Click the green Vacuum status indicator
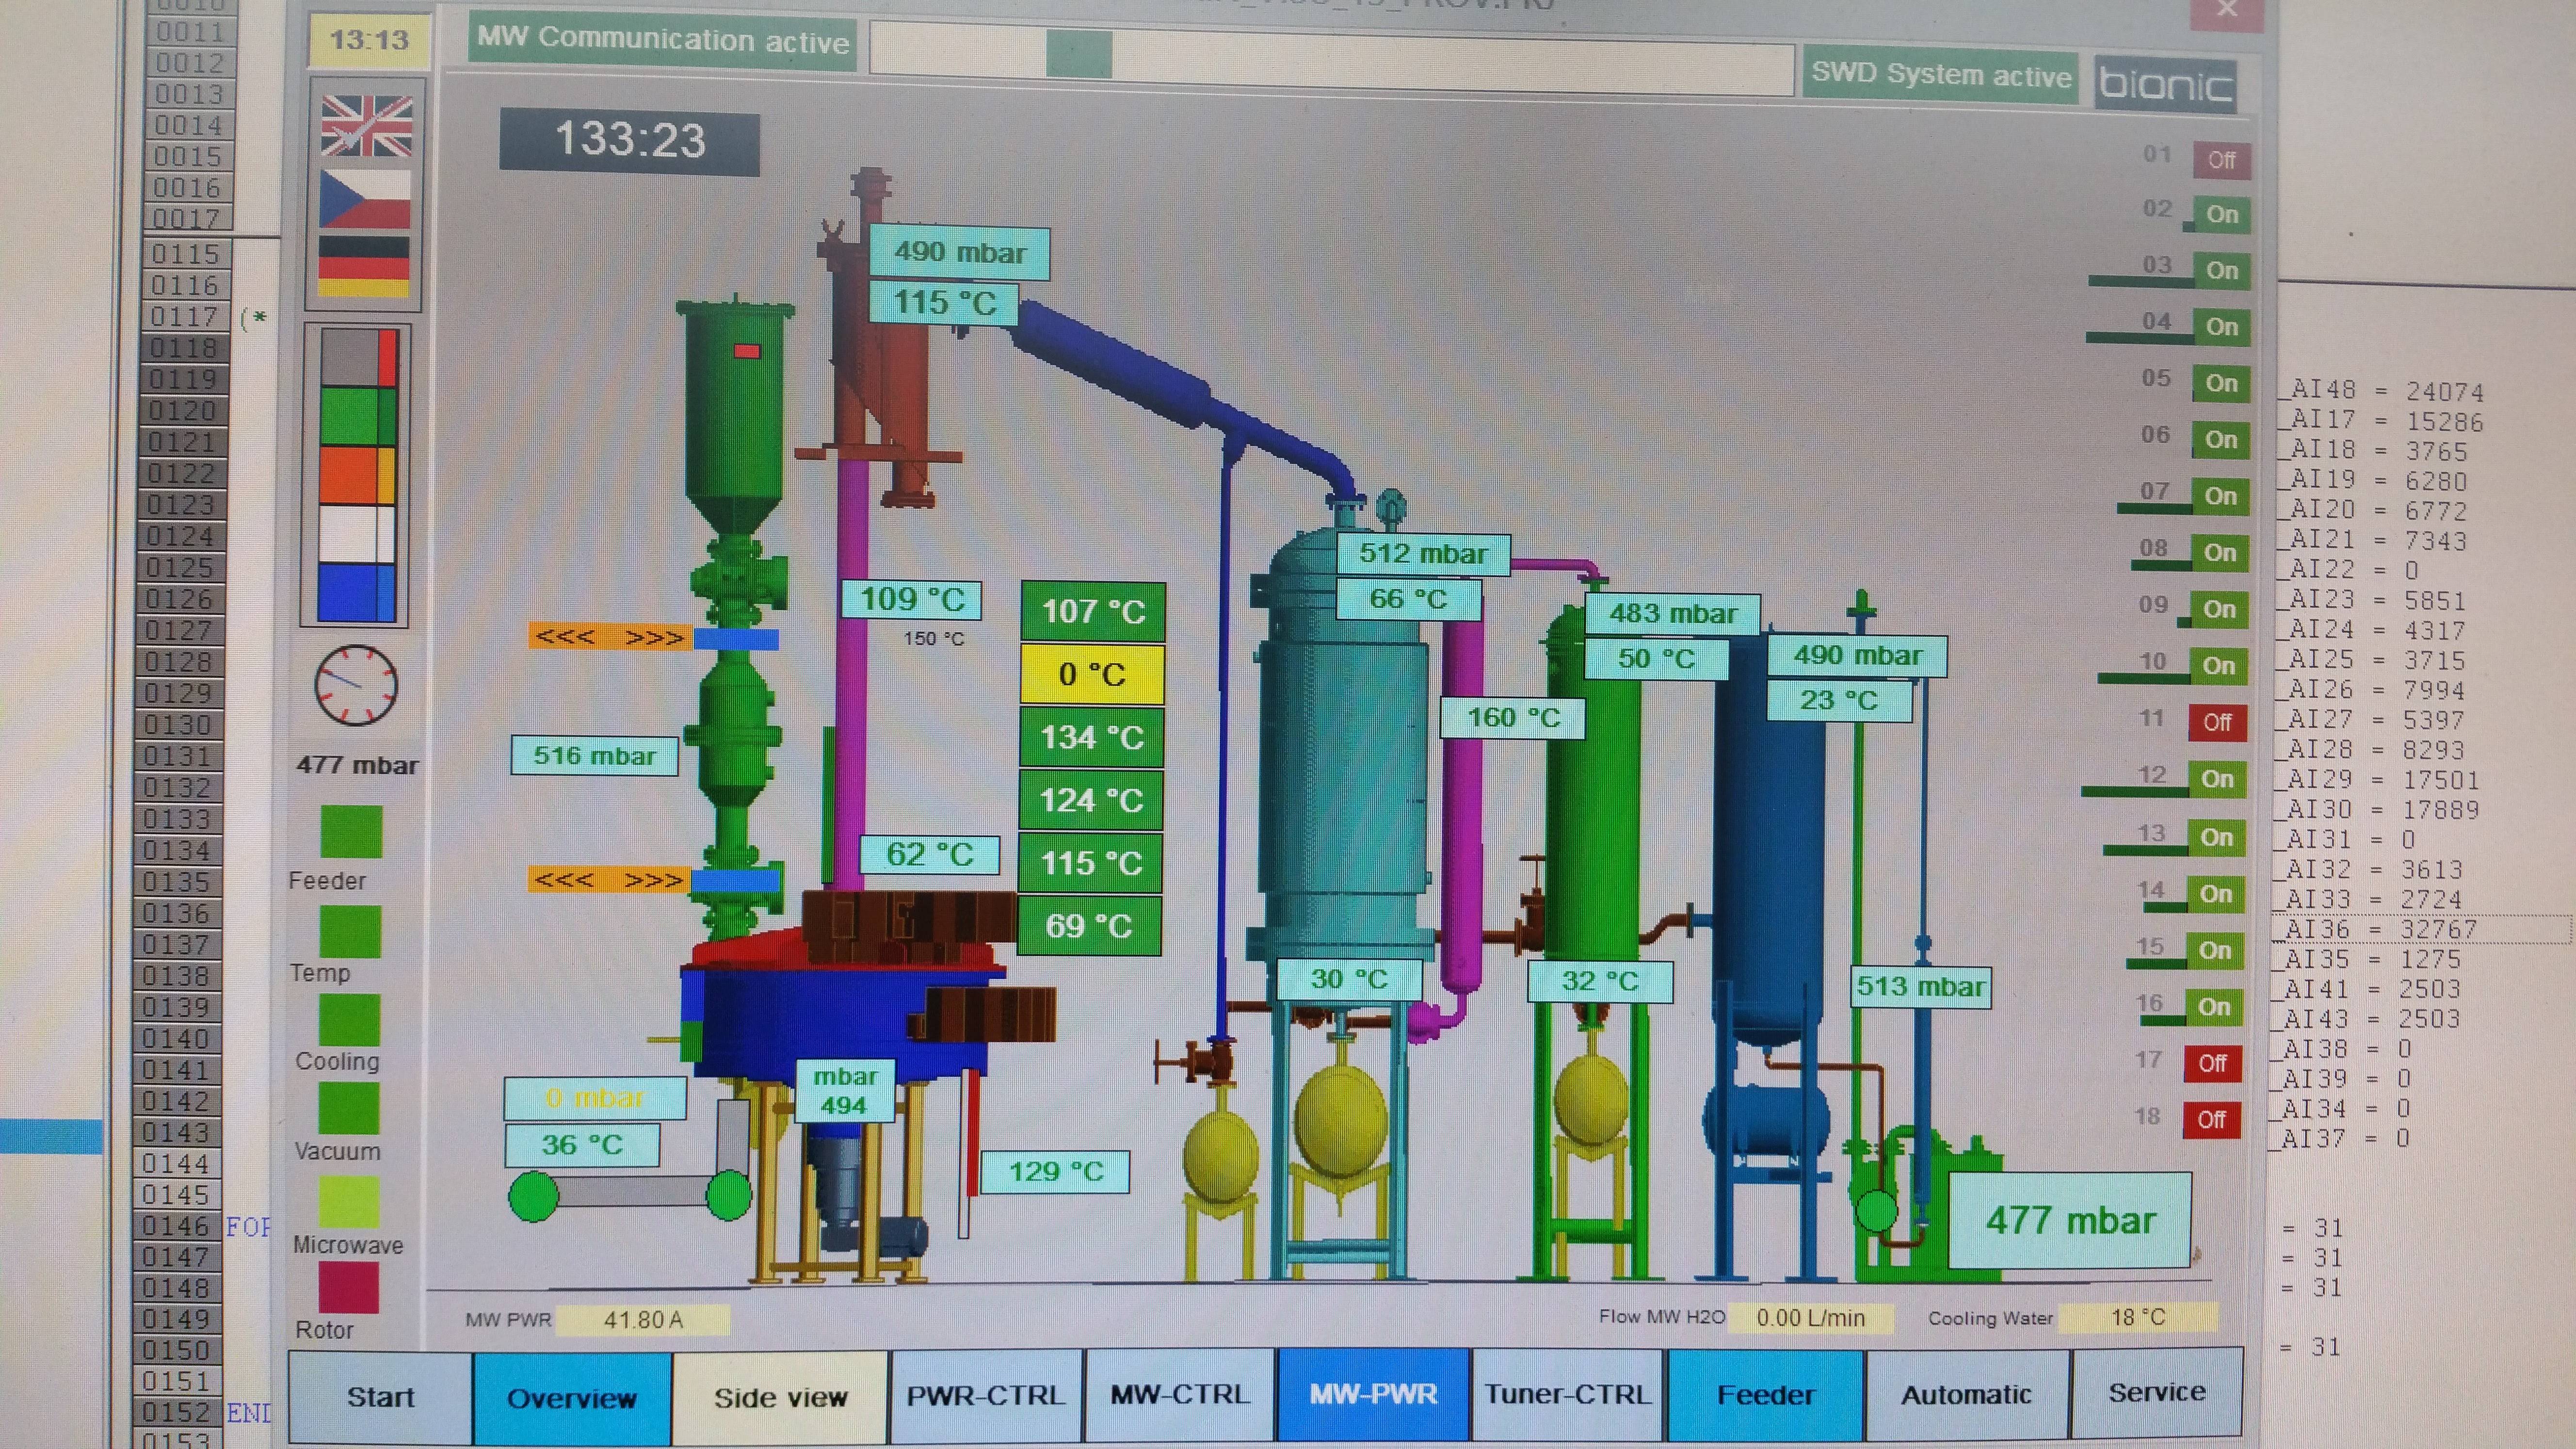The width and height of the screenshot is (2576, 1449). (348, 1108)
